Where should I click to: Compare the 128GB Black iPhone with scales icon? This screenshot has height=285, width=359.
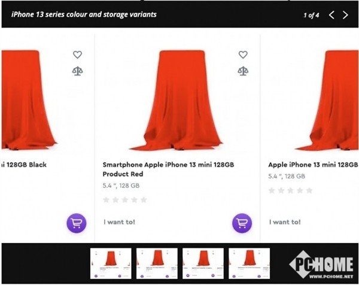coord(78,71)
